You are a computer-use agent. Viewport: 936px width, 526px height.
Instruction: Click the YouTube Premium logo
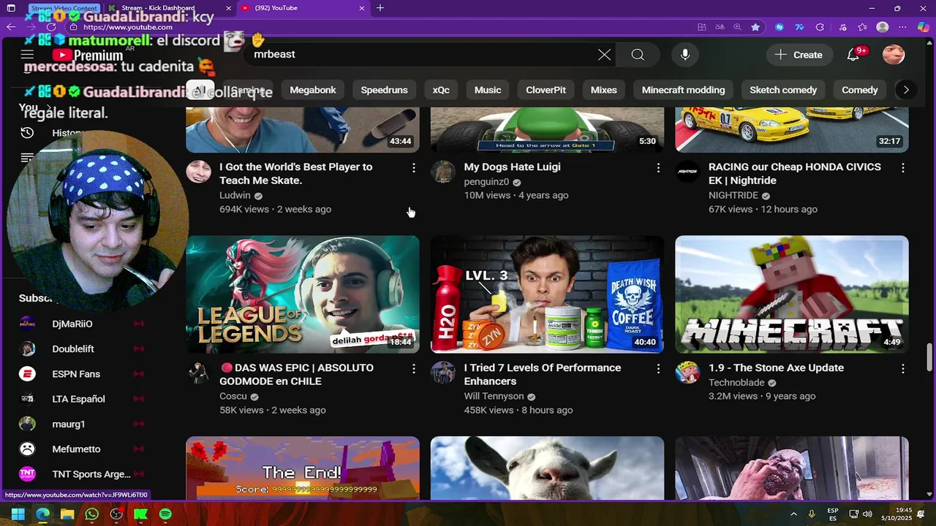click(88, 56)
